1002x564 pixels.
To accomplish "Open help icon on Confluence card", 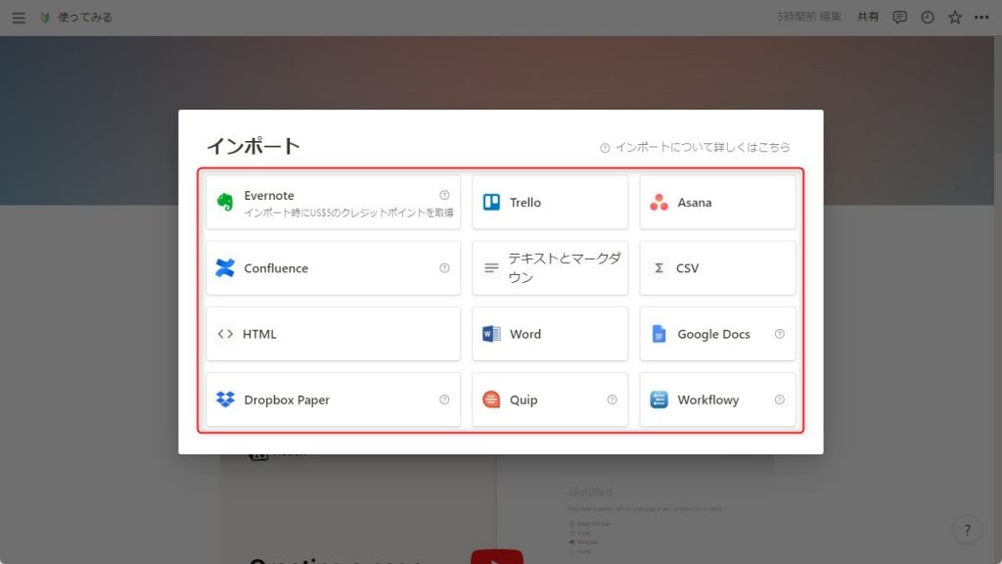I will point(444,268).
